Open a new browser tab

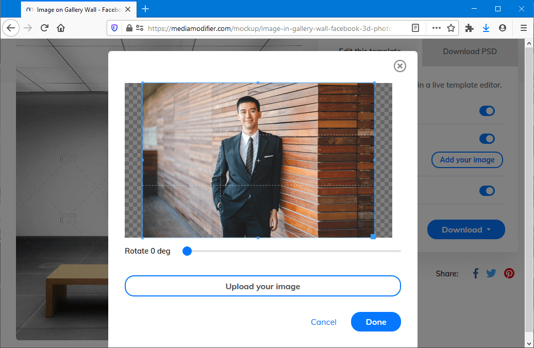pyautogui.click(x=145, y=9)
